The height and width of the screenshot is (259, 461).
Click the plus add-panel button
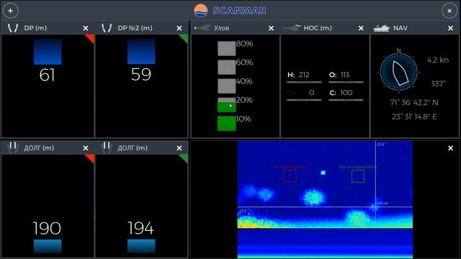(x=10, y=11)
